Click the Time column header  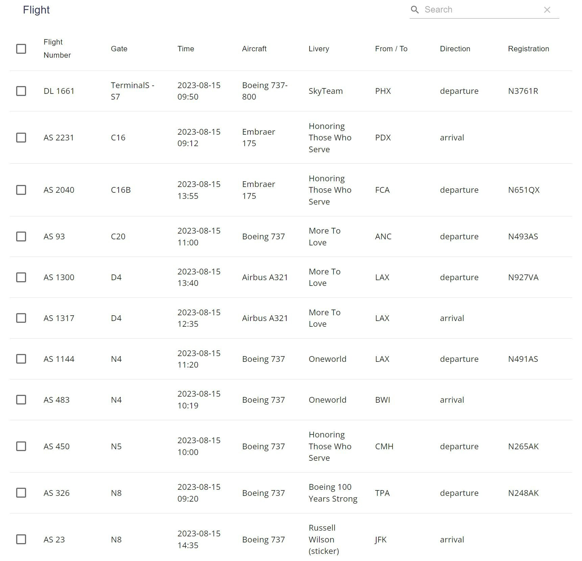click(x=186, y=49)
